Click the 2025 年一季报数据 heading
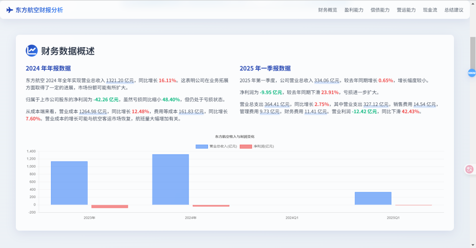This screenshot has height=248, width=476. click(x=265, y=68)
